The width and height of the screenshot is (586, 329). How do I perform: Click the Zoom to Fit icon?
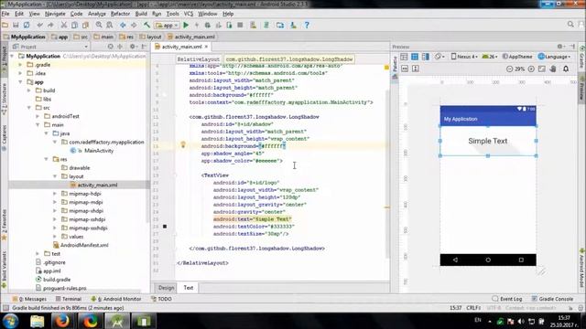[542, 69]
